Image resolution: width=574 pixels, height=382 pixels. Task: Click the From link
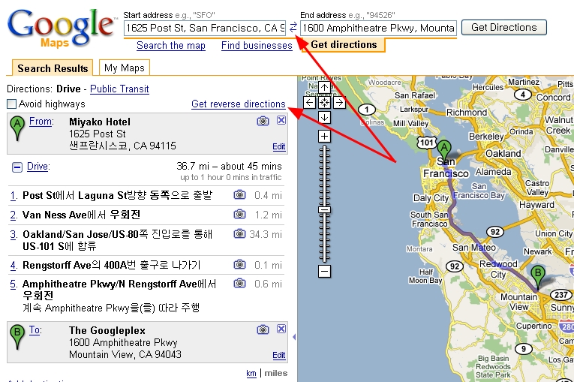point(41,122)
